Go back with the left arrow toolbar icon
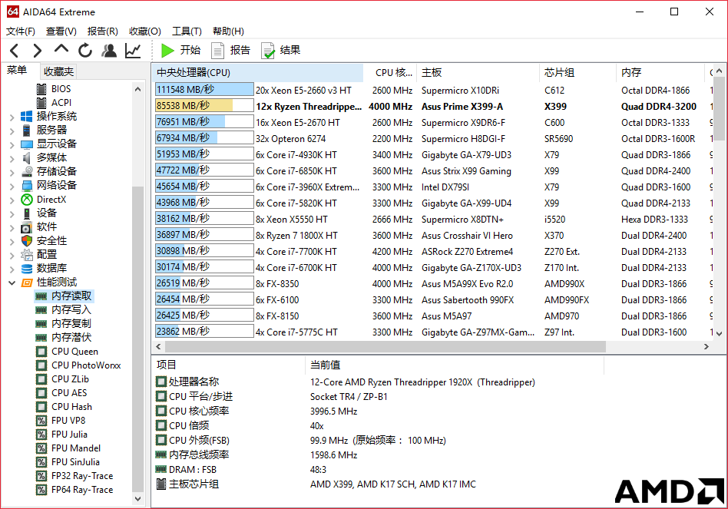 15,50
